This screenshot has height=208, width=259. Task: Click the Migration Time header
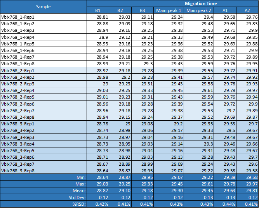coord(172,3)
